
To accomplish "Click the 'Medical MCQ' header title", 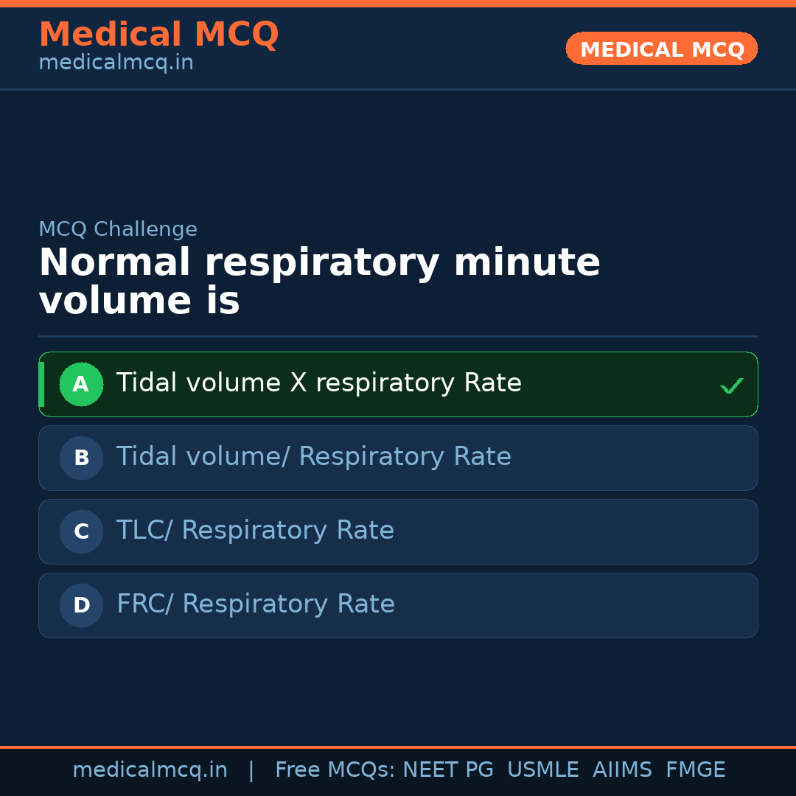I will click(158, 35).
